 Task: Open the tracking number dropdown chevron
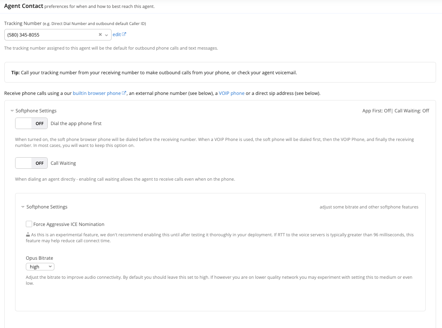pos(106,35)
